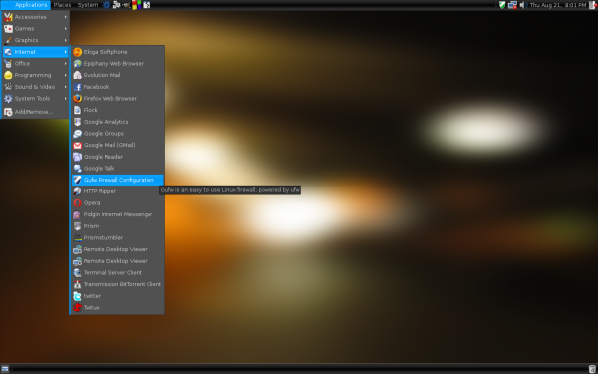
Task: Launch Google Analytics
Action: click(x=118, y=122)
